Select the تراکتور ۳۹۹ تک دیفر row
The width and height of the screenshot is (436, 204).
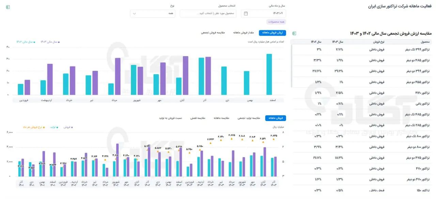(x=361, y=50)
